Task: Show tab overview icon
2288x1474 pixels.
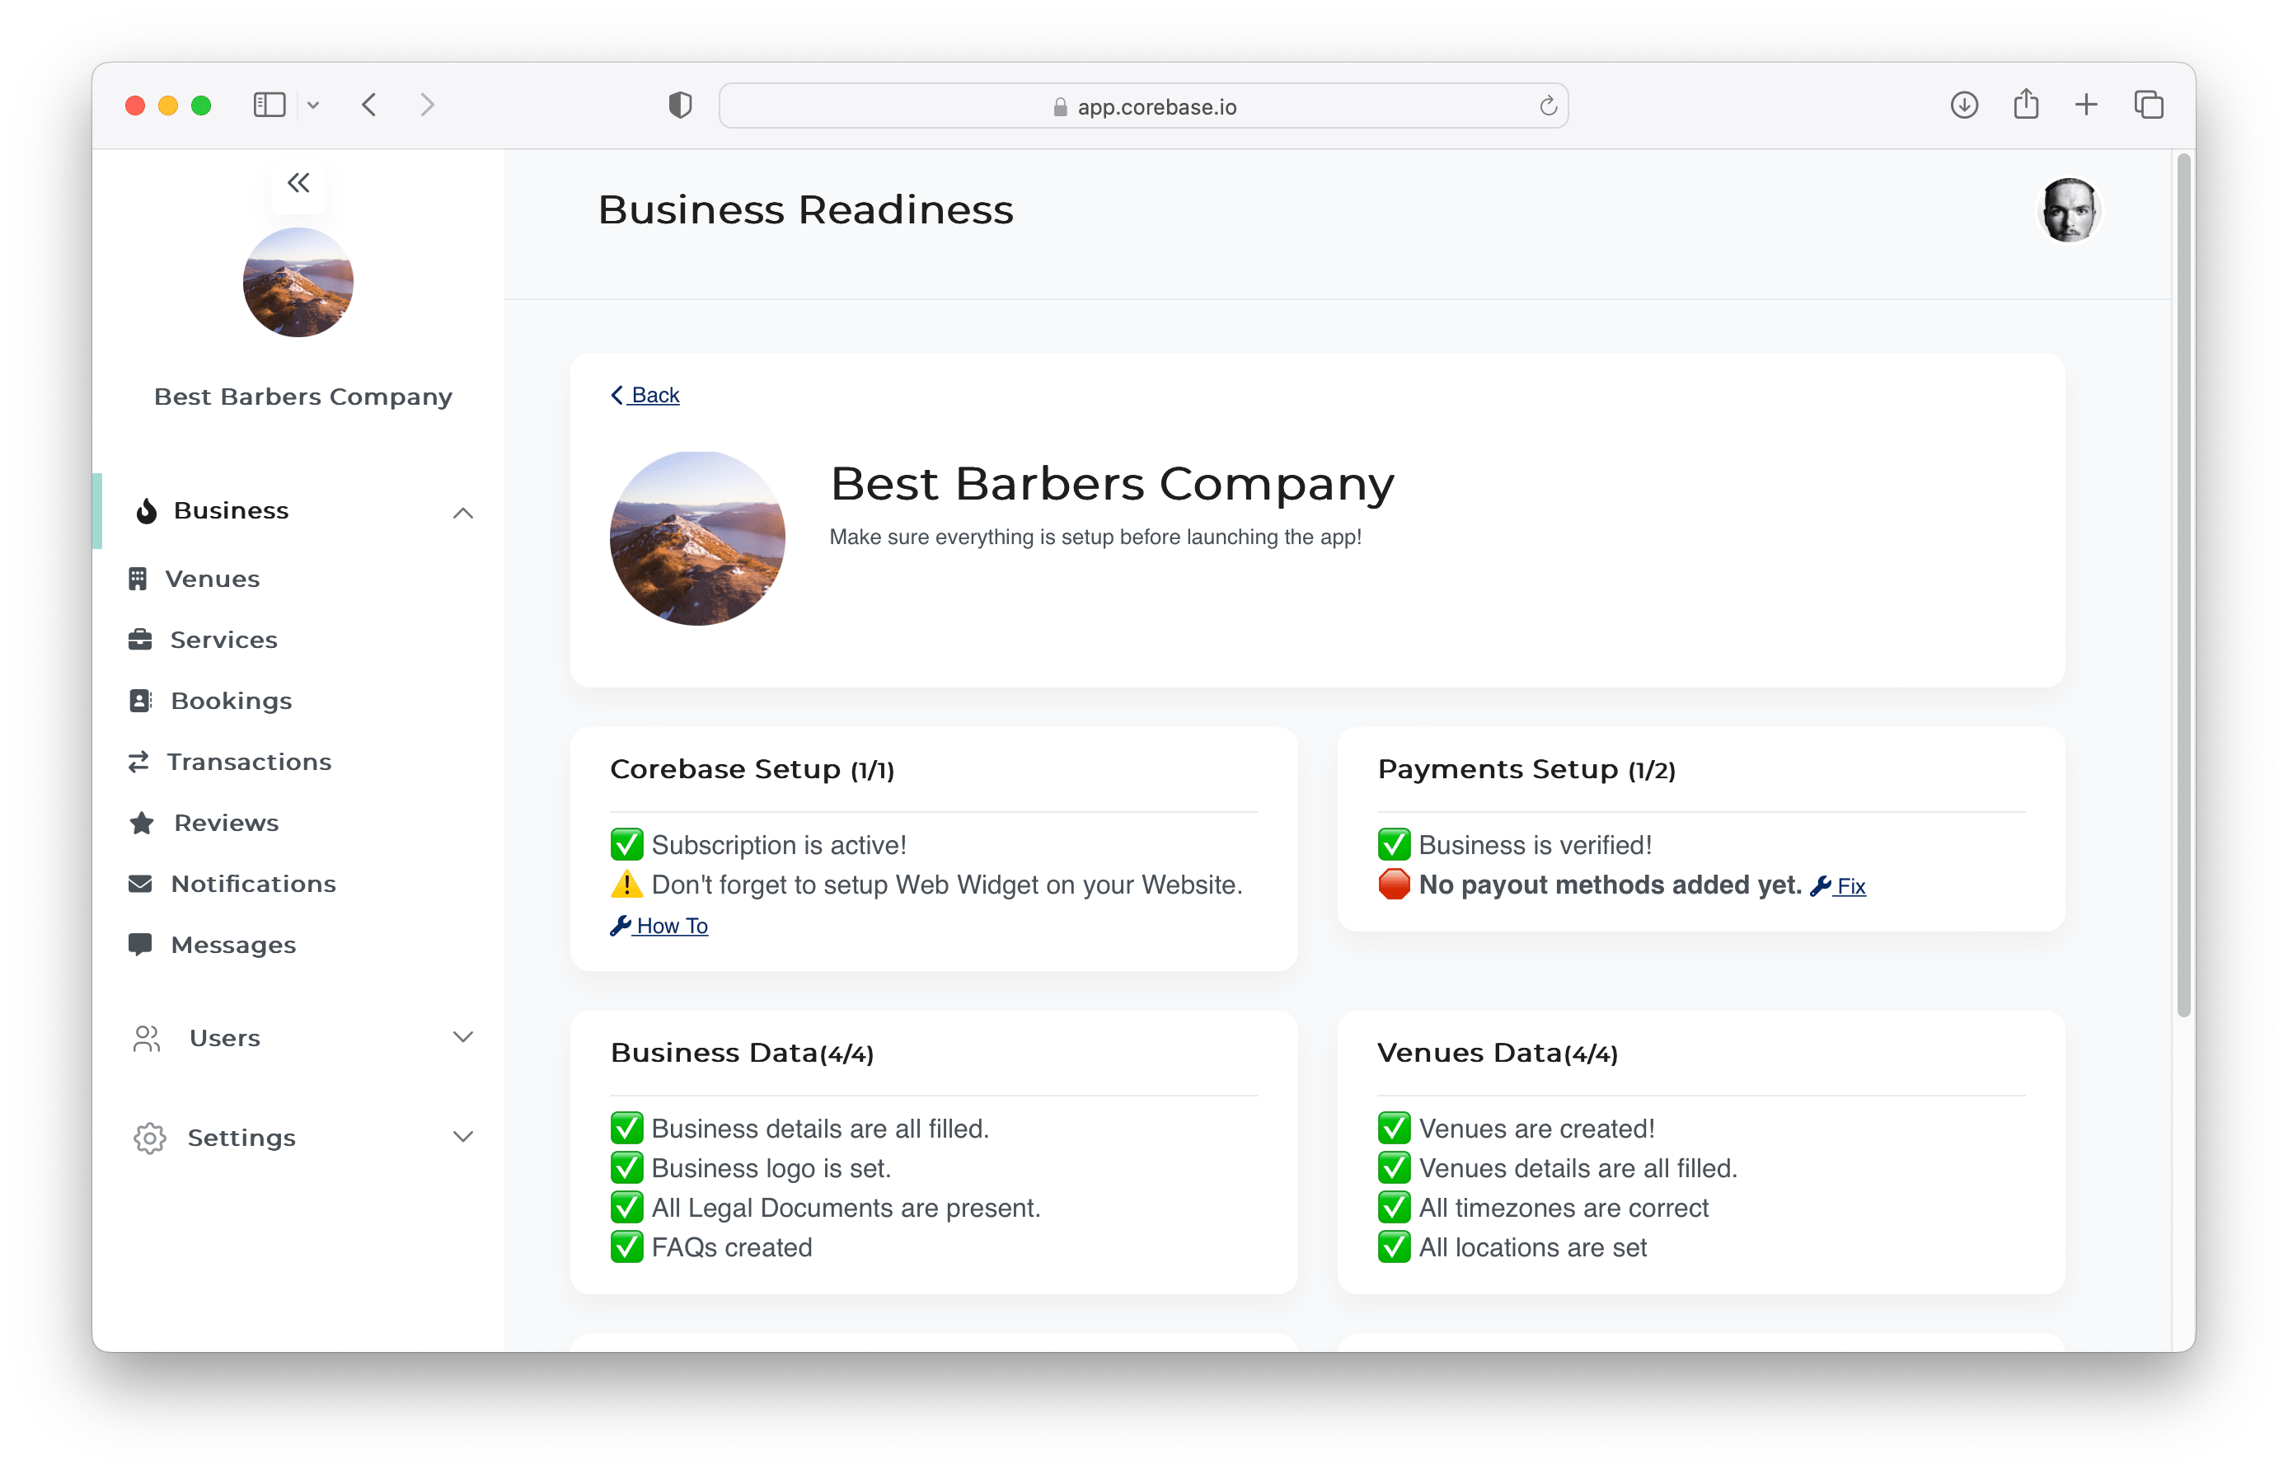Action: click(2148, 105)
